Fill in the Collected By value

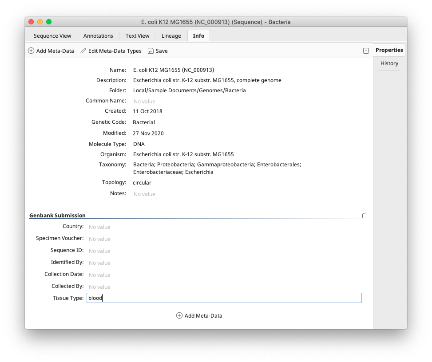[99, 287]
